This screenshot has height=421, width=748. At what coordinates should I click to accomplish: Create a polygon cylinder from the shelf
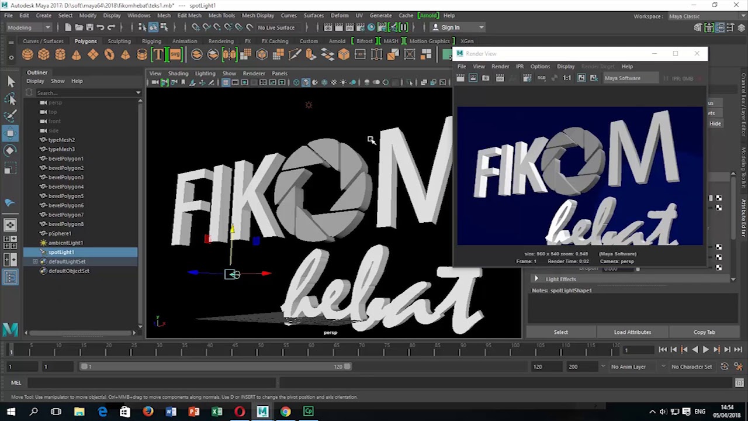point(60,54)
